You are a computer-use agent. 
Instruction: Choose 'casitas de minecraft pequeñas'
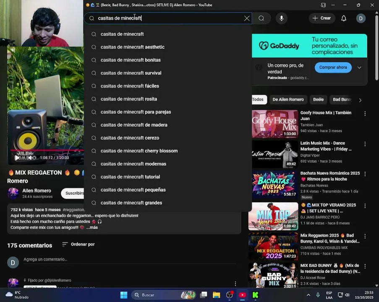coord(168,190)
